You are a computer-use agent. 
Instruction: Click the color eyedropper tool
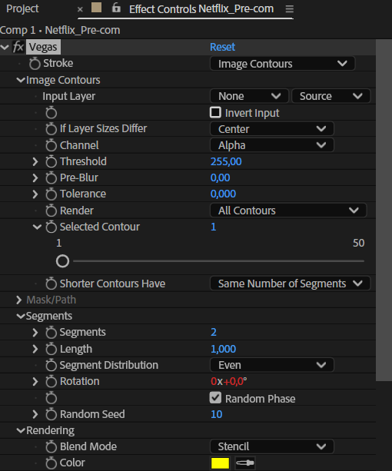245,463
